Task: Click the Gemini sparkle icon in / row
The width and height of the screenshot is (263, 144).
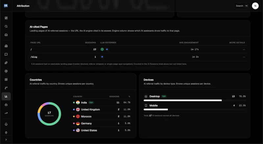Action: (x=107, y=49)
